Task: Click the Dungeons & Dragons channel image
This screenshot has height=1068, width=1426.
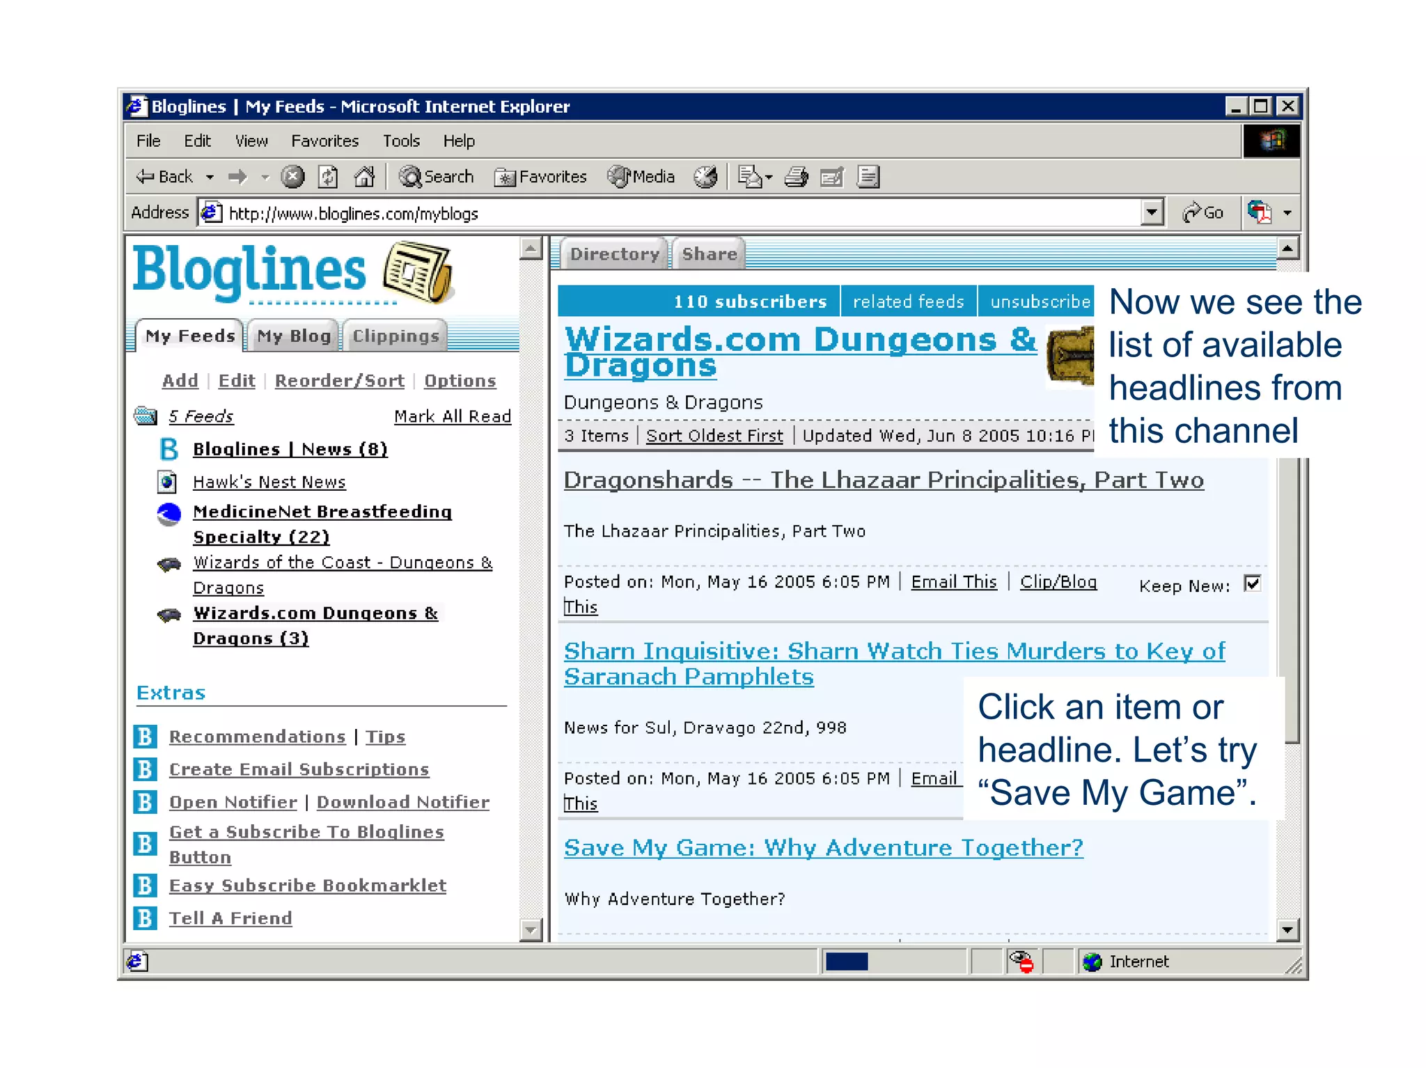Action: (x=1070, y=356)
